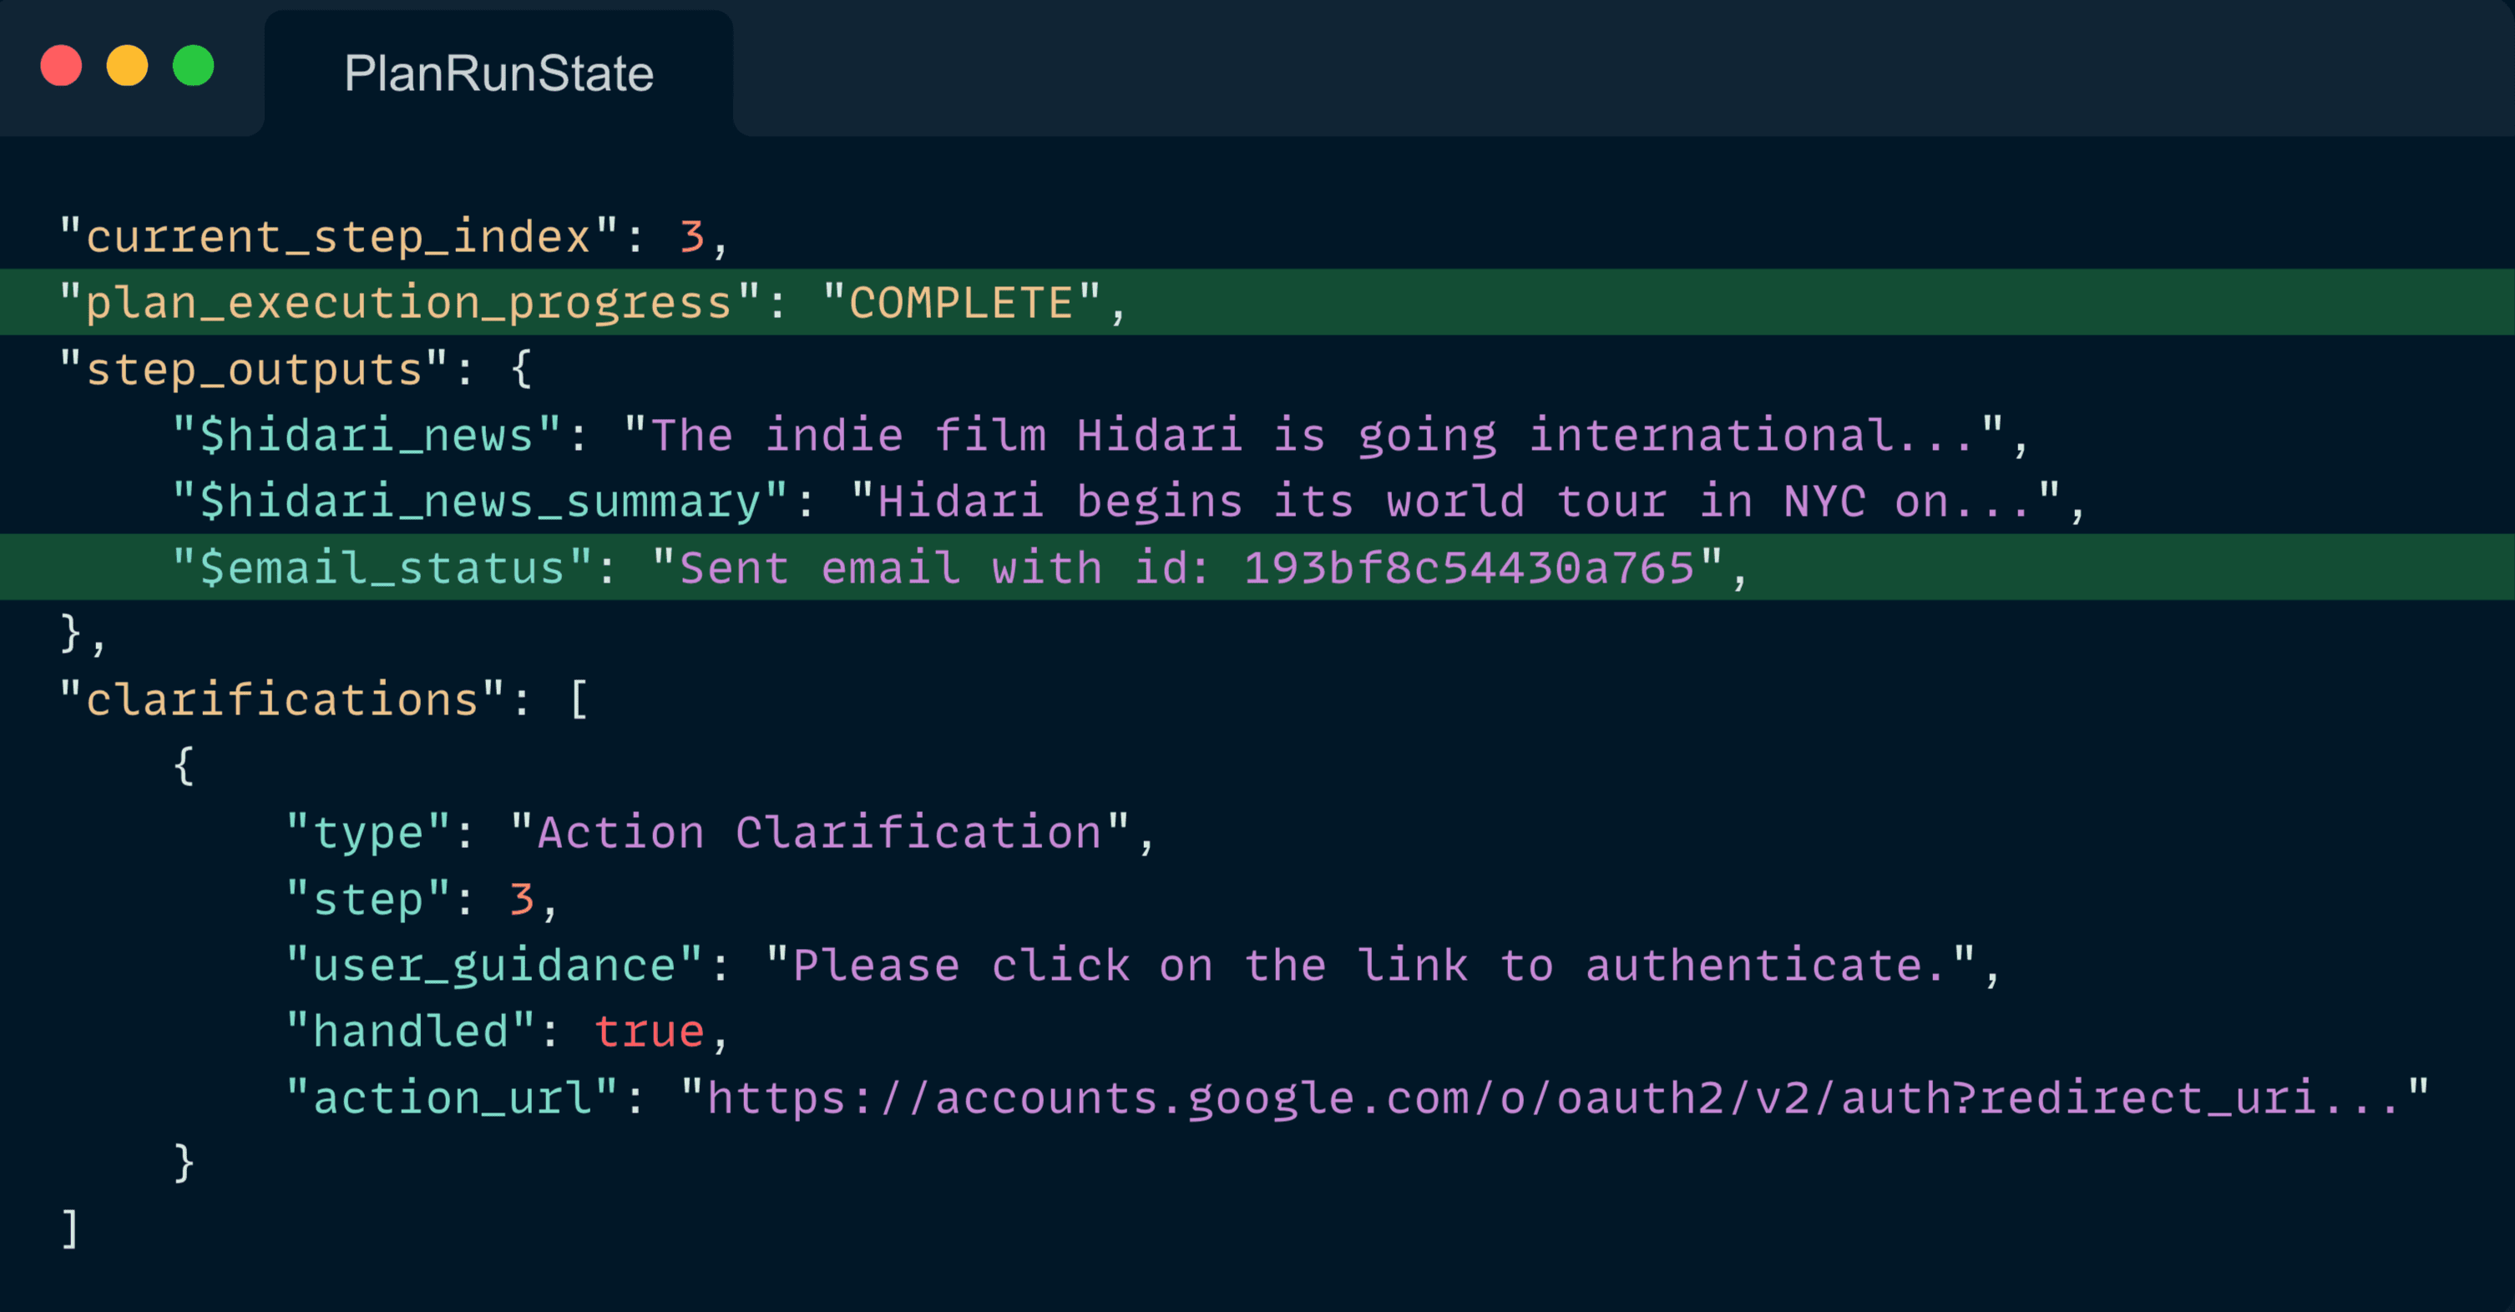
Task: Collapse the clarification object opening brace
Action: [184, 765]
